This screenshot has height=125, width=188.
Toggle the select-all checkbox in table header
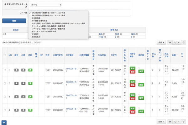click(5, 55)
